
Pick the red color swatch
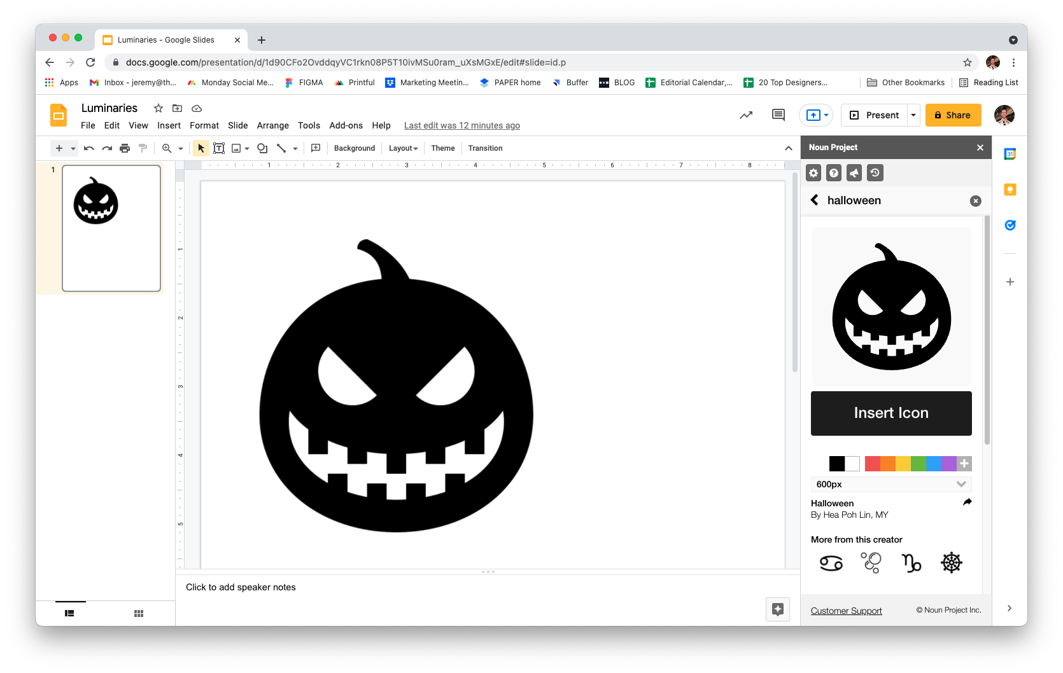coord(872,464)
